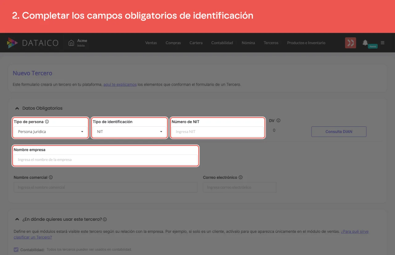The height and width of the screenshot is (255, 395).
Task: Click the Dataico logo icon
Action: pyautogui.click(x=12, y=43)
